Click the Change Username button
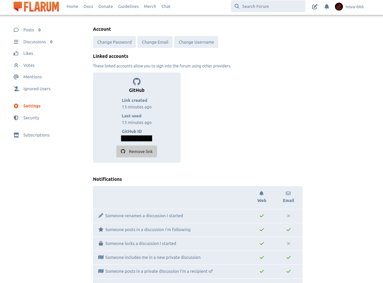 pyautogui.click(x=196, y=42)
